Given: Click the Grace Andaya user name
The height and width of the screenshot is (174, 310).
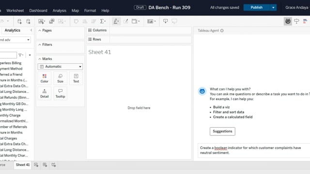Looking at the screenshot, I should [296, 8].
